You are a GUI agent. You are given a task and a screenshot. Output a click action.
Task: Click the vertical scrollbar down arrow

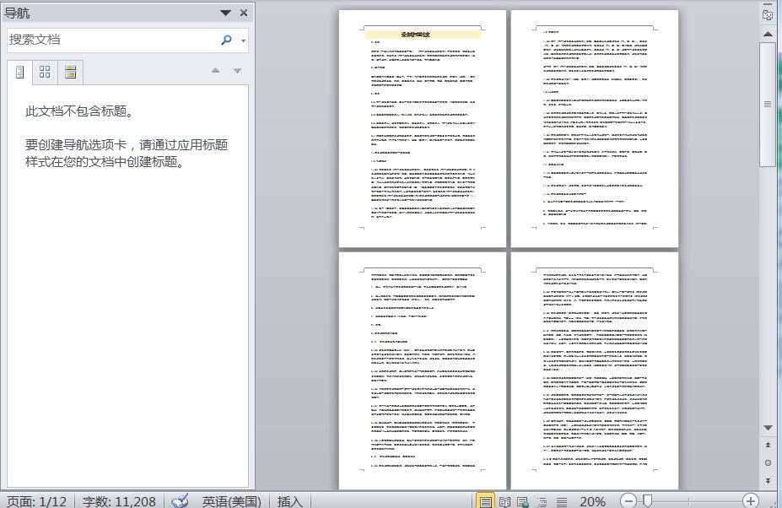coord(768,428)
